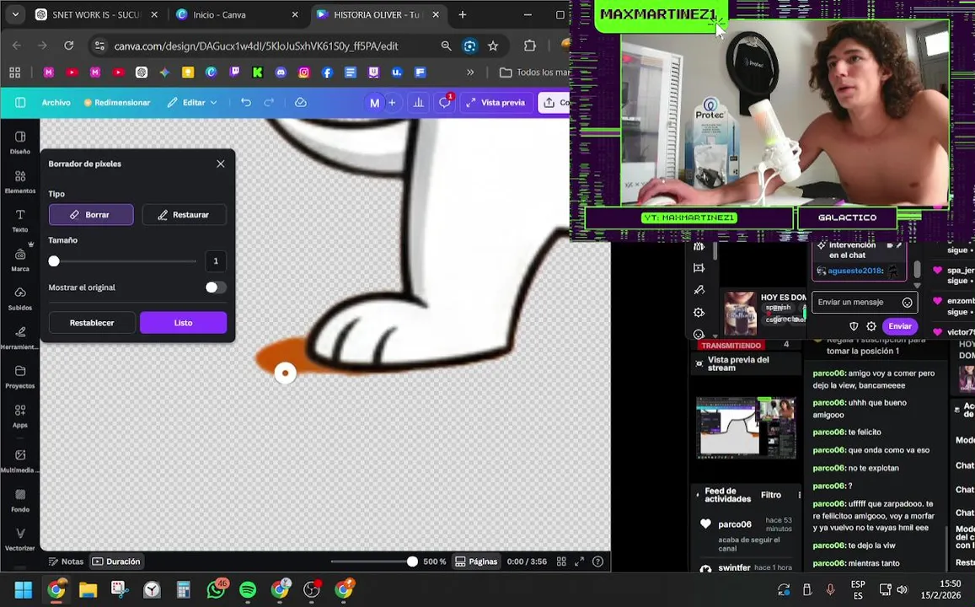Open chat settings gear next to Enviar
This screenshot has height=607, width=975.
(871, 326)
